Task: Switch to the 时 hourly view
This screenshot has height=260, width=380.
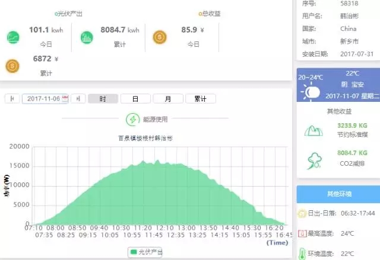Action: (103, 99)
